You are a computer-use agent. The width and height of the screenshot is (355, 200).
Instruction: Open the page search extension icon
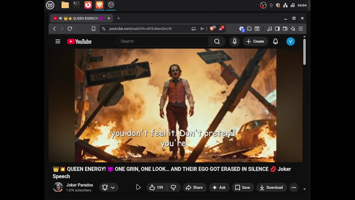(257, 29)
